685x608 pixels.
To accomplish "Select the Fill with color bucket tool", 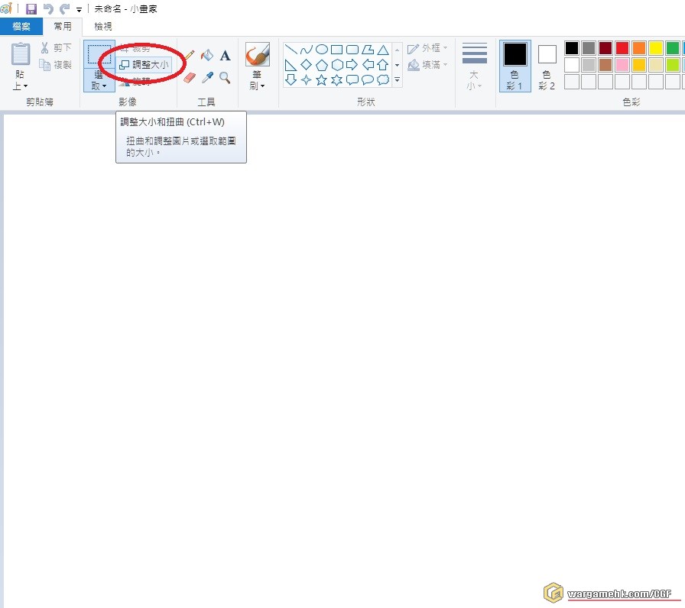I will [x=206, y=56].
